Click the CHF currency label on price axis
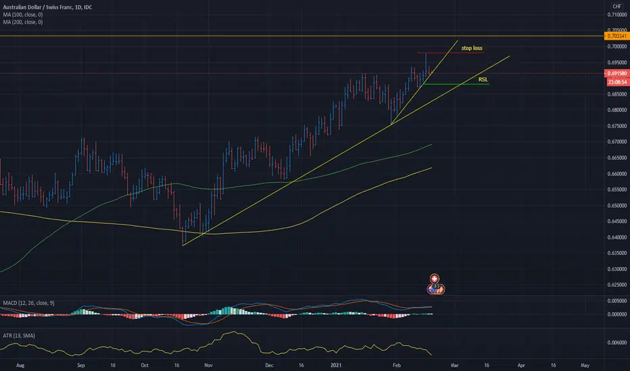 (616, 6)
